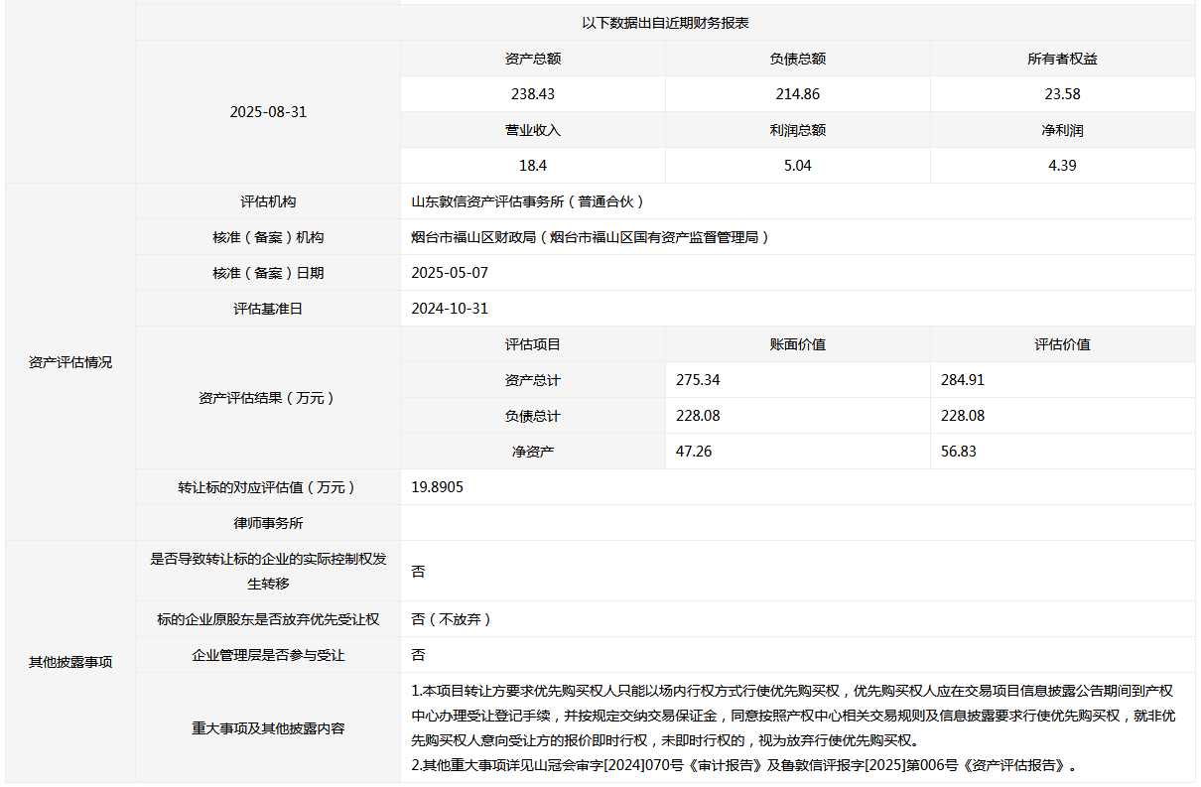Click the approval date 2025-05-07
1201x787 pixels.
pos(450,273)
